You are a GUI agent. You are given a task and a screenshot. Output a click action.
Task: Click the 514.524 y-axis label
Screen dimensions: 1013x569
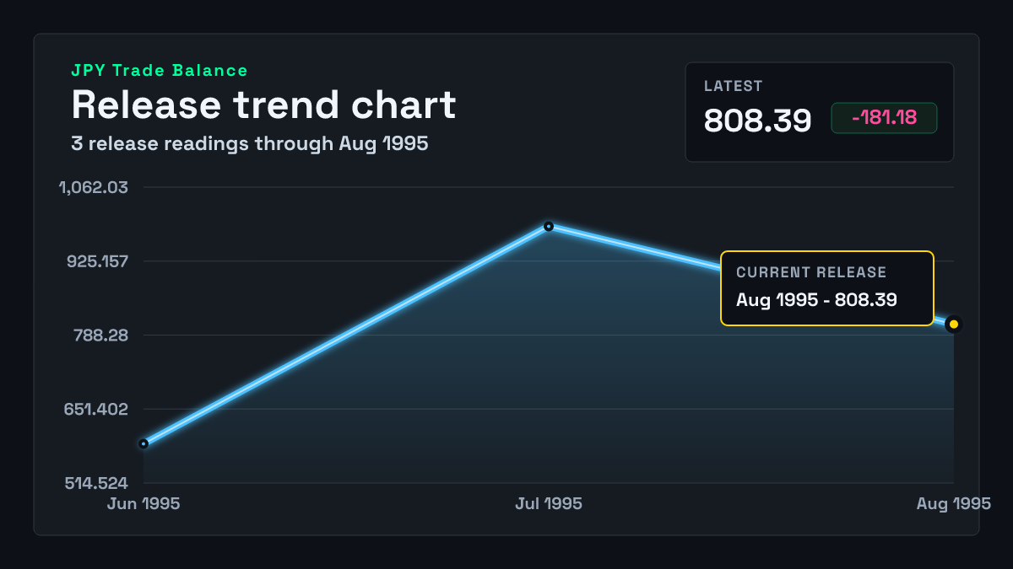97,484
